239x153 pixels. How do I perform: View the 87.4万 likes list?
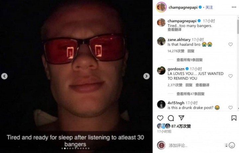(181, 126)
